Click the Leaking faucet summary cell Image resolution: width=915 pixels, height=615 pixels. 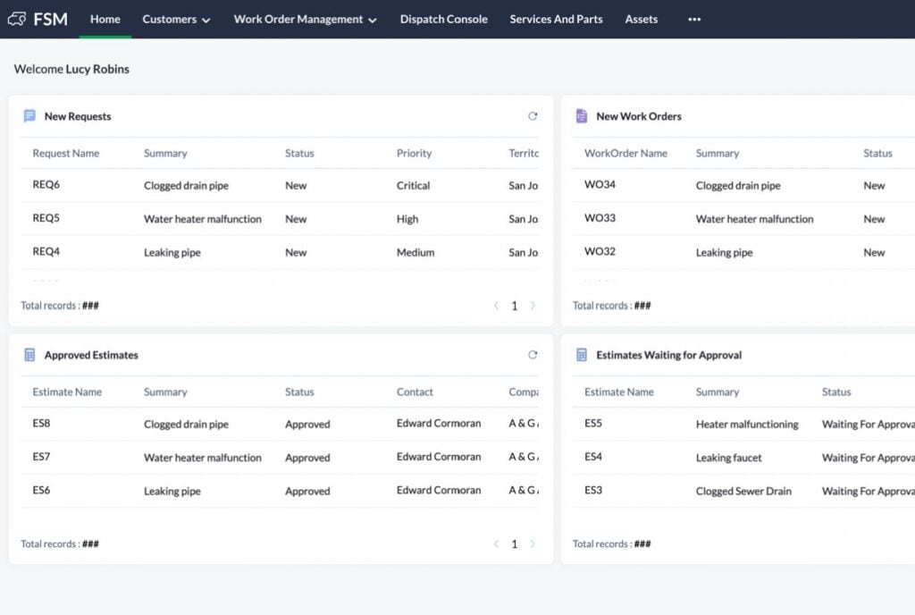729,458
